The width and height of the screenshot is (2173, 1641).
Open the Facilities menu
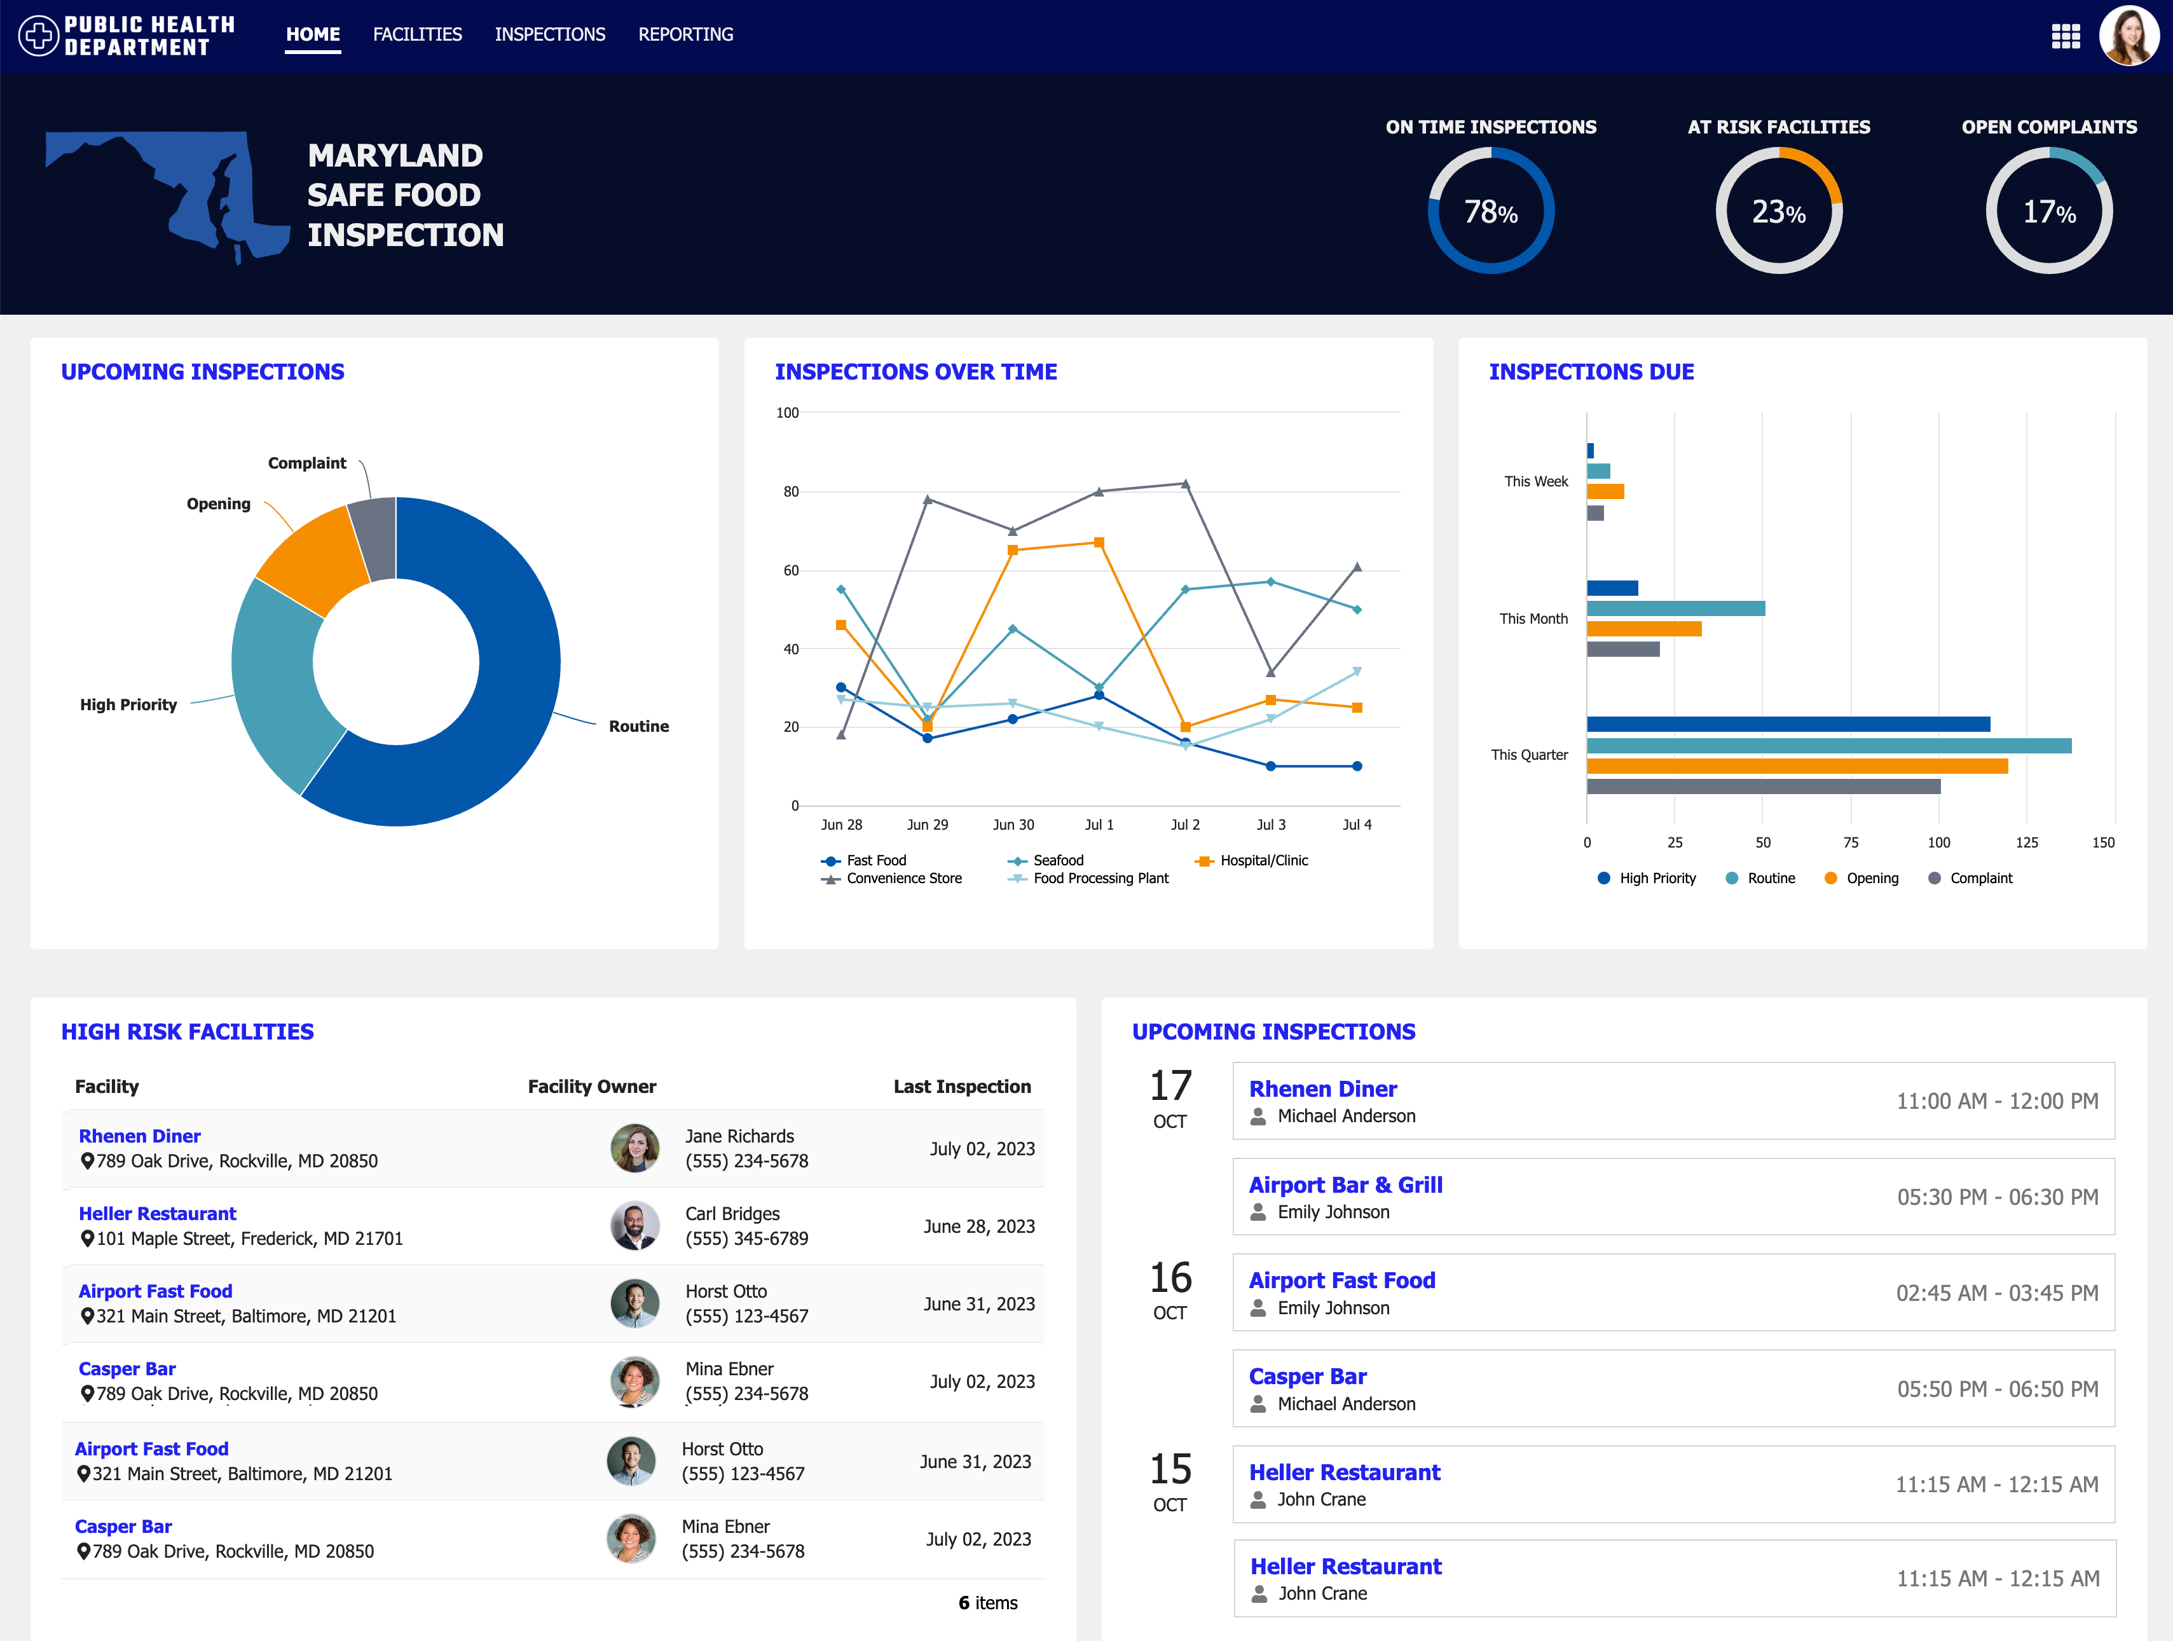tap(418, 34)
